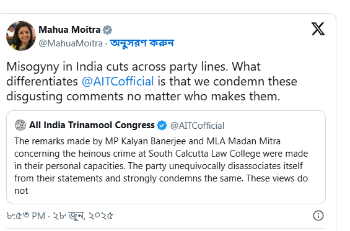Image resolution: width=350 pixels, height=231 pixels.
Task: Click the main tweet text about misogyny
Action: (152, 82)
